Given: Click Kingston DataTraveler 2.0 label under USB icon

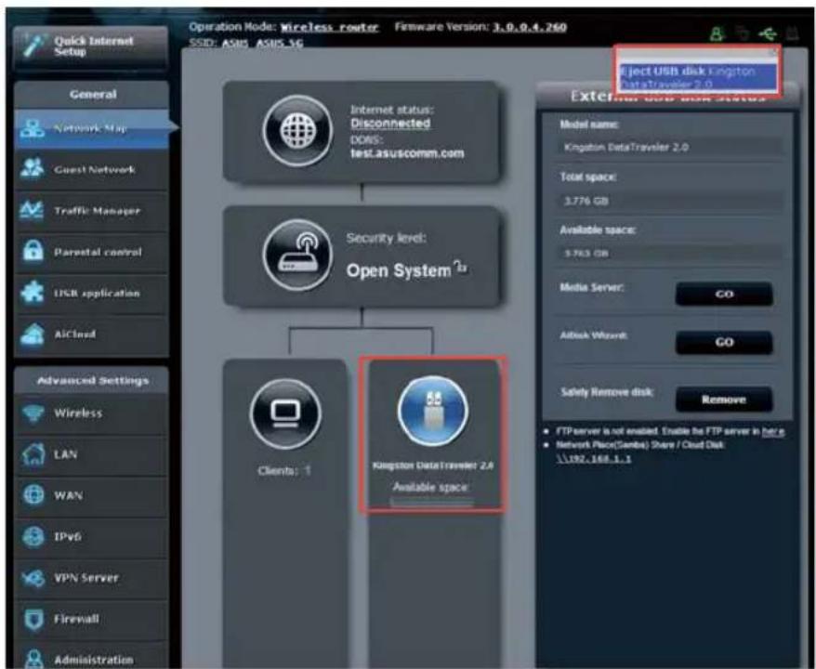Looking at the screenshot, I should [433, 466].
